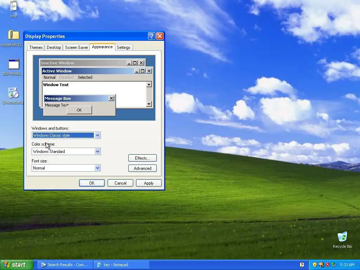Click the Effects... button

(x=142, y=158)
